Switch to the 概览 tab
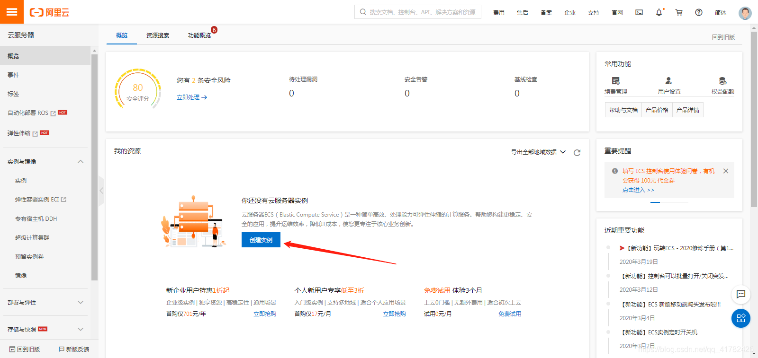Image resolution: width=758 pixels, height=358 pixels. pyautogui.click(x=122, y=35)
